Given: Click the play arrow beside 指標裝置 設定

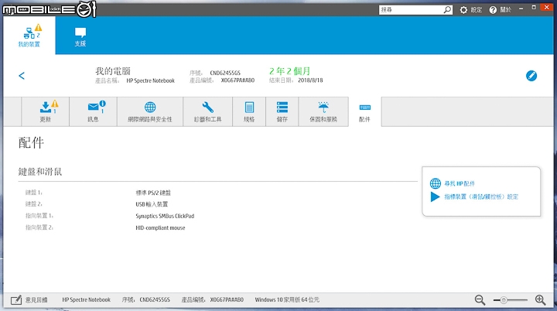Looking at the screenshot, I should [x=435, y=197].
